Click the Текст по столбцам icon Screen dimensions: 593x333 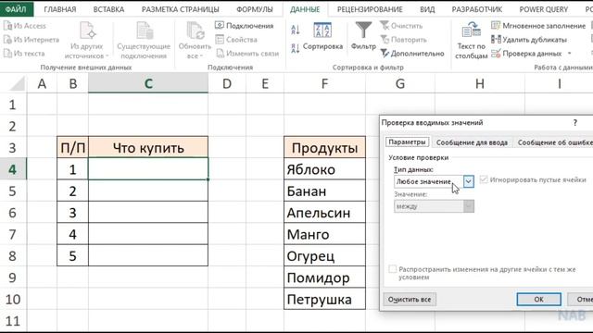coord(471,31)
